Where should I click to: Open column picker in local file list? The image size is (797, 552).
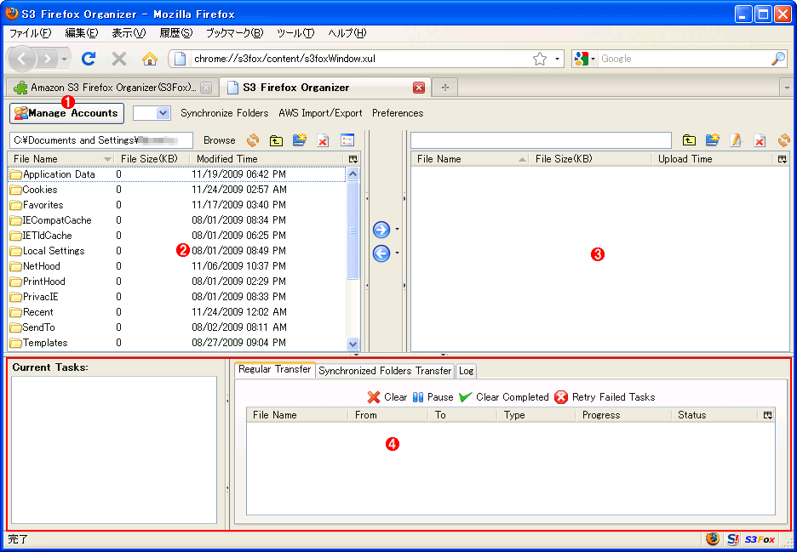coord(353,159)
